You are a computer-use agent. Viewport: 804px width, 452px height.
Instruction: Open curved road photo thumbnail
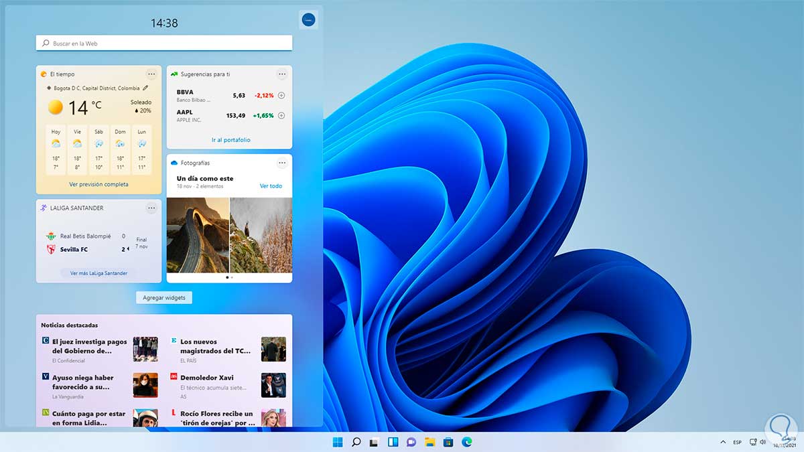pyautogui.click(x=198, y=235)
